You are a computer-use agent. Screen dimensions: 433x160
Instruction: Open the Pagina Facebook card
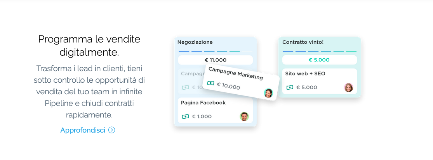[x=215, y=111]
